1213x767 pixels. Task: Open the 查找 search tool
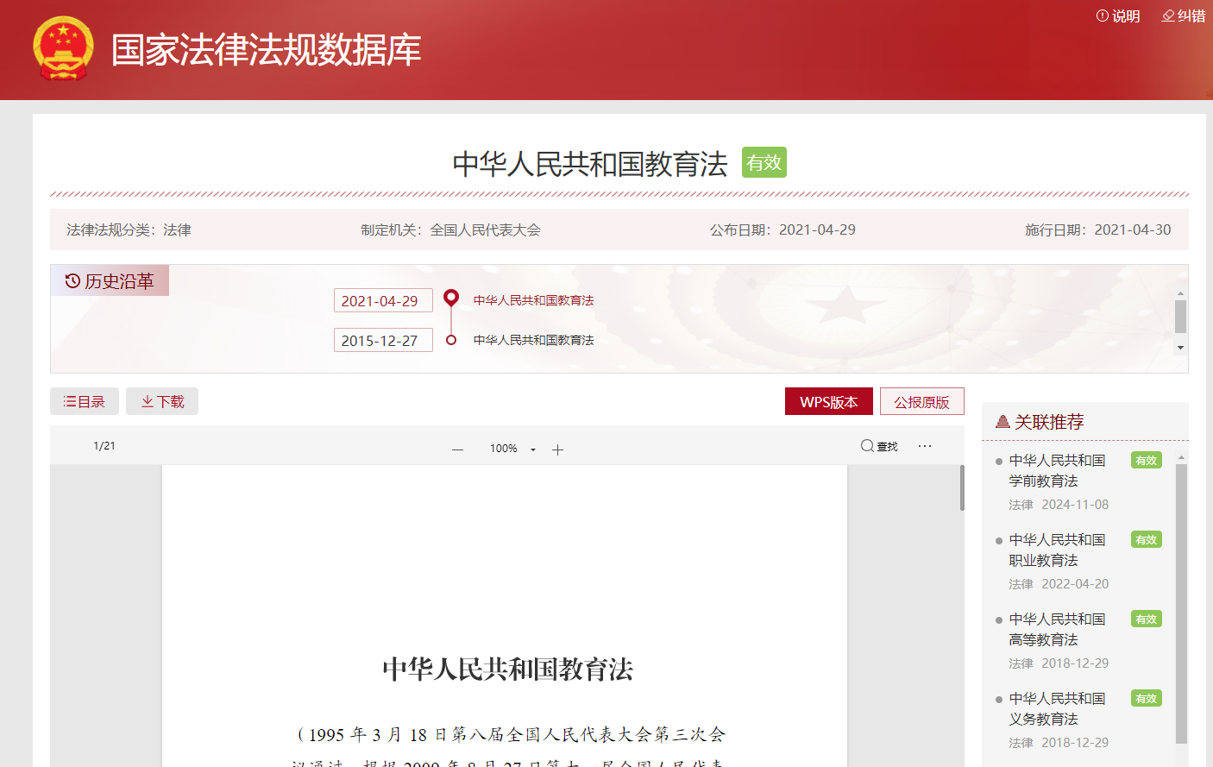click(879, 446)
